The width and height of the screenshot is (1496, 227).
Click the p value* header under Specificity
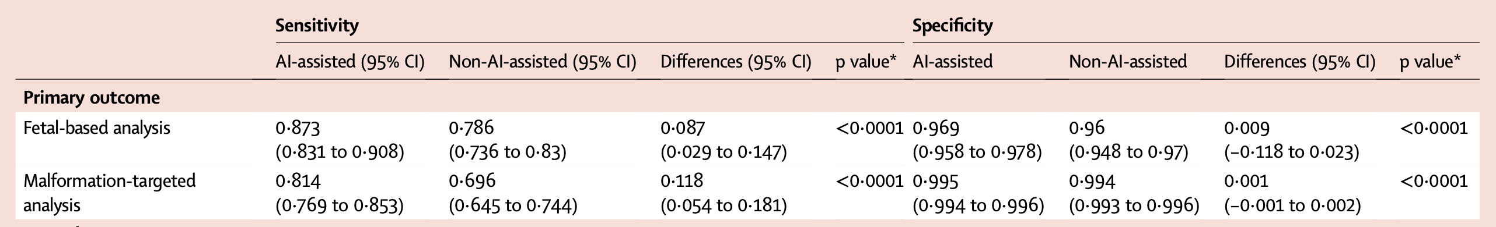(1430, 62)
